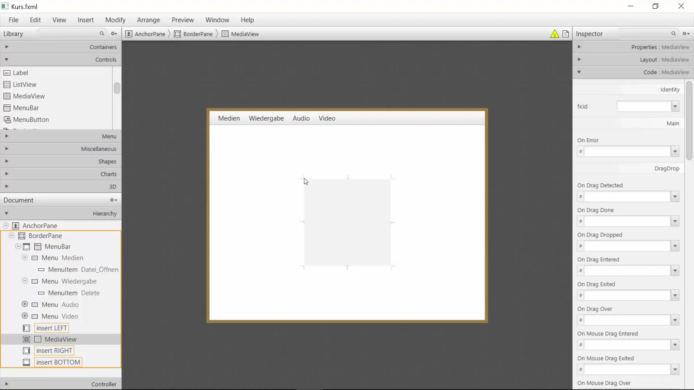
Task: Collapse the AnchorPane tree node
Action: pos(6,225)
